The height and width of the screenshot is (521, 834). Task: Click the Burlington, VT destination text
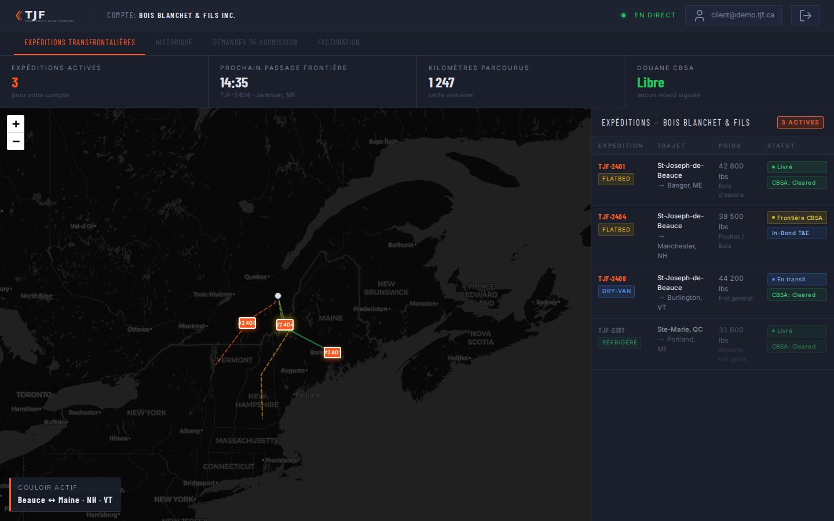point(679,303)
